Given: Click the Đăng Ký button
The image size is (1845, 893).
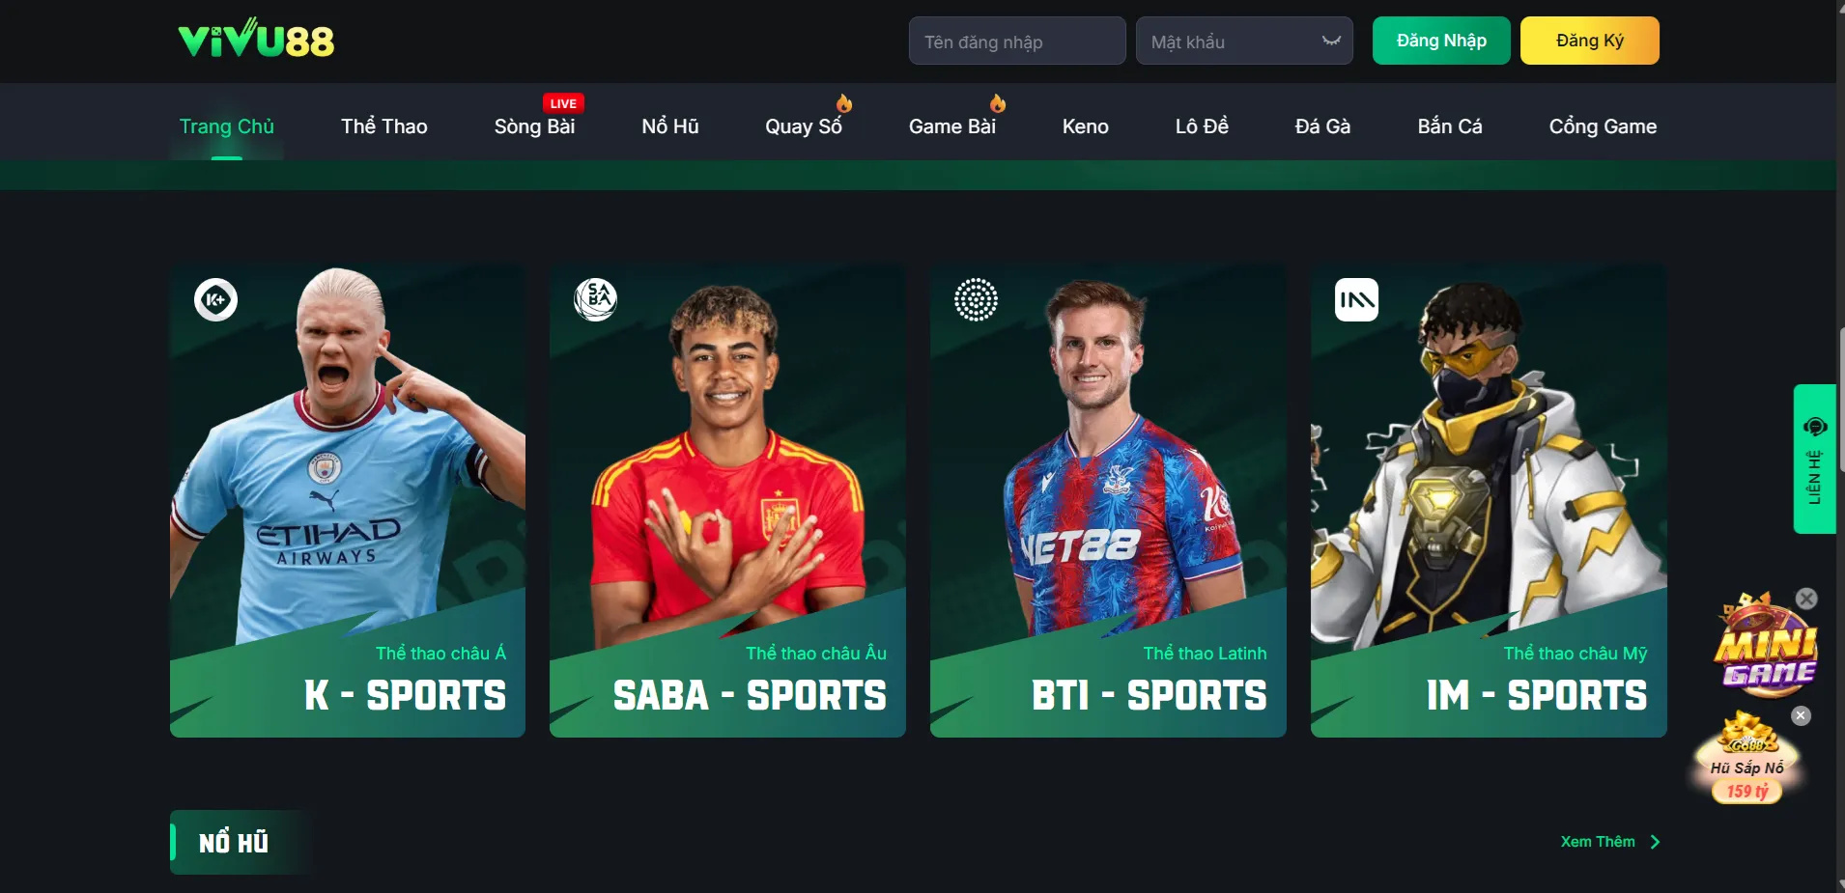Looking at the screenshot, I should (x=1590, y=41).
